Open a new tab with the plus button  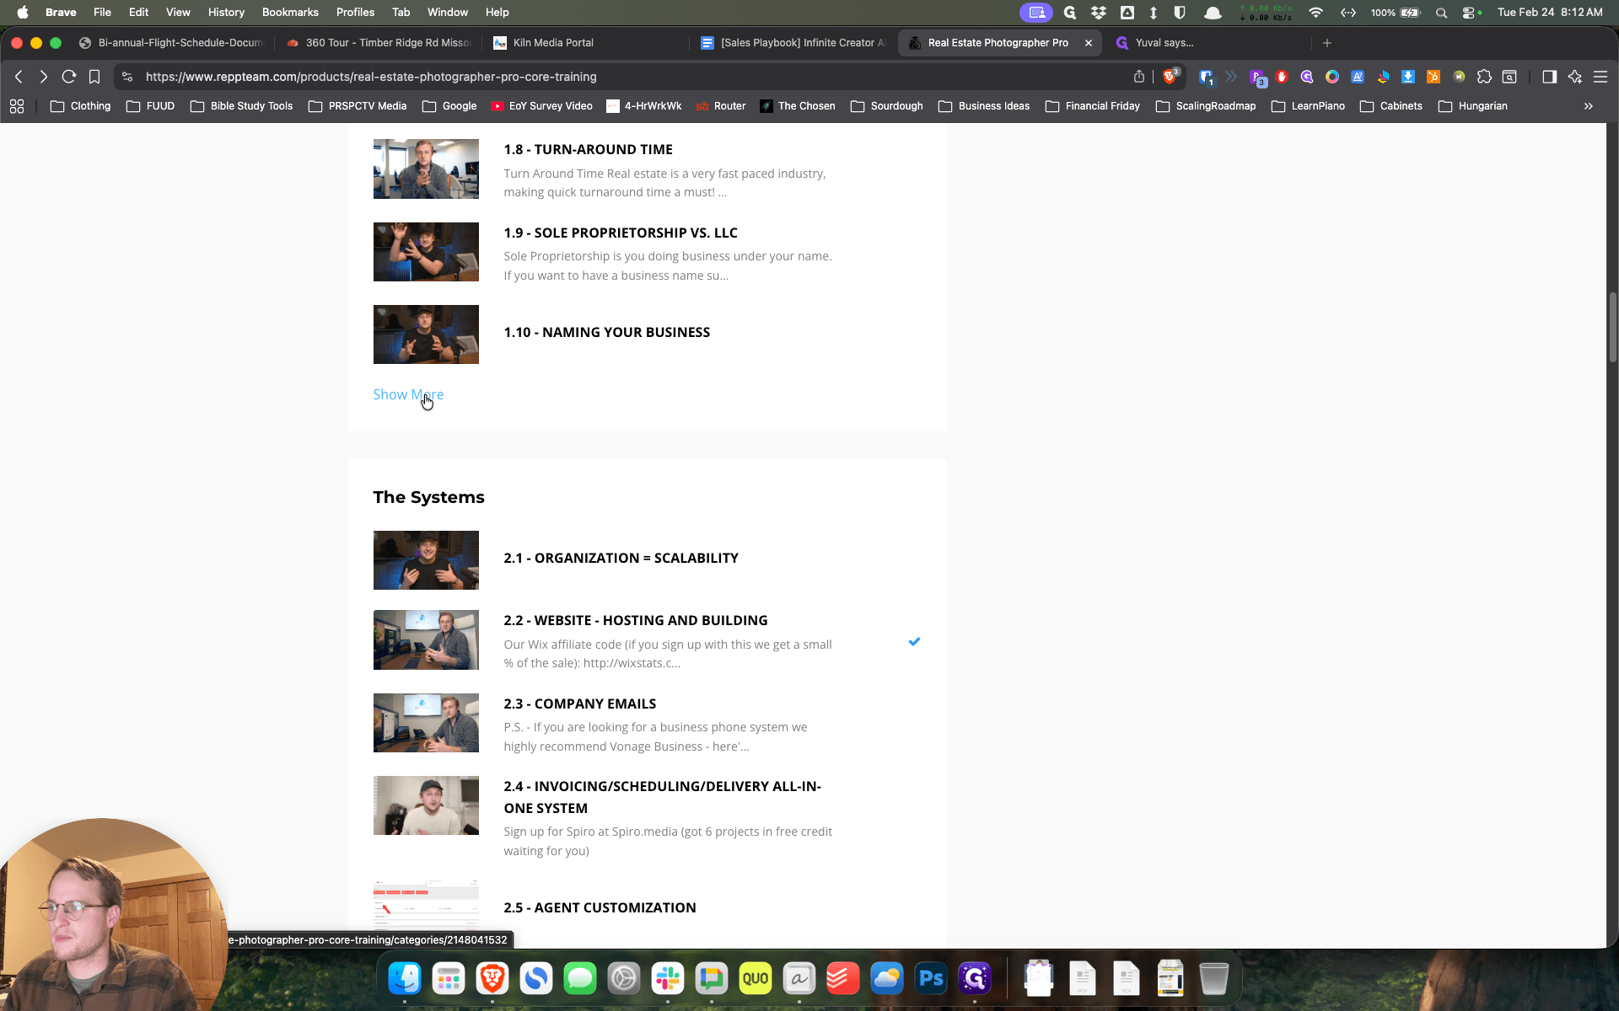1326,43
